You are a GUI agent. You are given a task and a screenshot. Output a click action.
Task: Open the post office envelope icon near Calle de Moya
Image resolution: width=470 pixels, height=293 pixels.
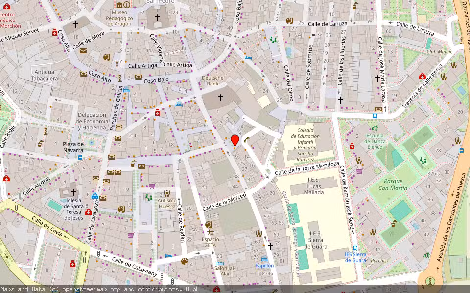pyautogui.click(x=83, y=51)
